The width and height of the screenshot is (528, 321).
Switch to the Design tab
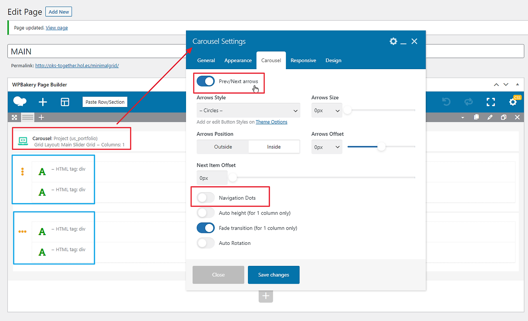pyautogui.click(x=333, y=60)
